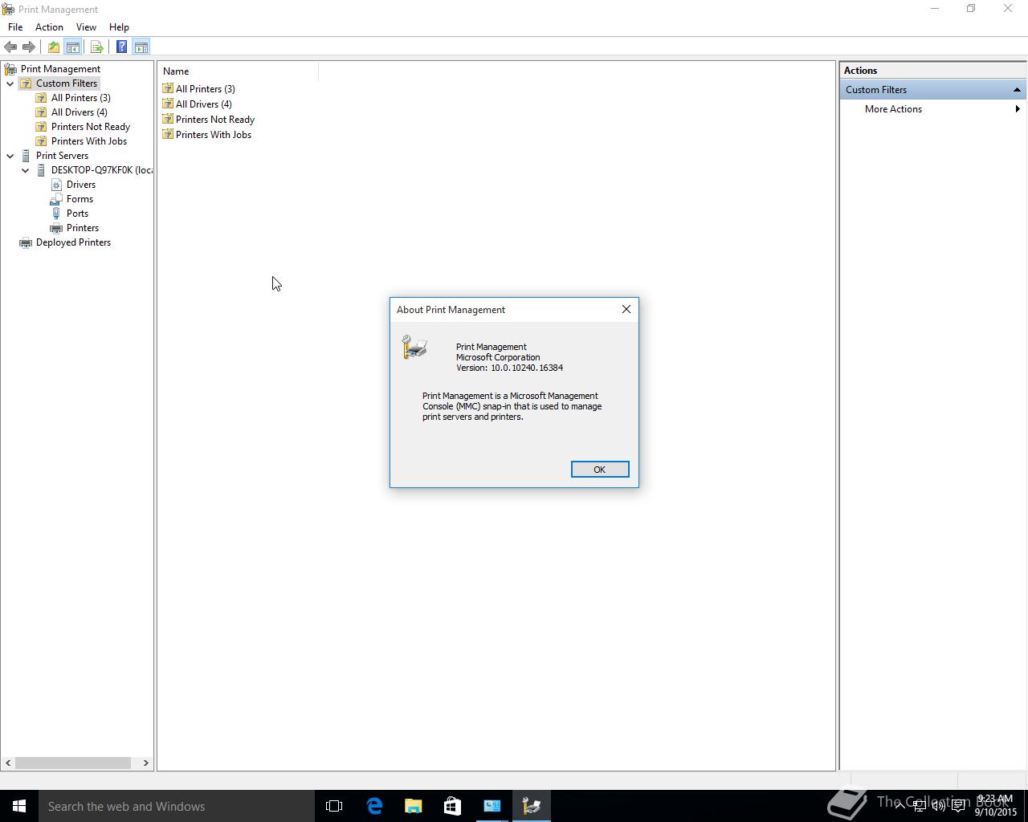Viewport: 1028px width, 822px height.
Task: Open the Help menu
Action: 119,27
